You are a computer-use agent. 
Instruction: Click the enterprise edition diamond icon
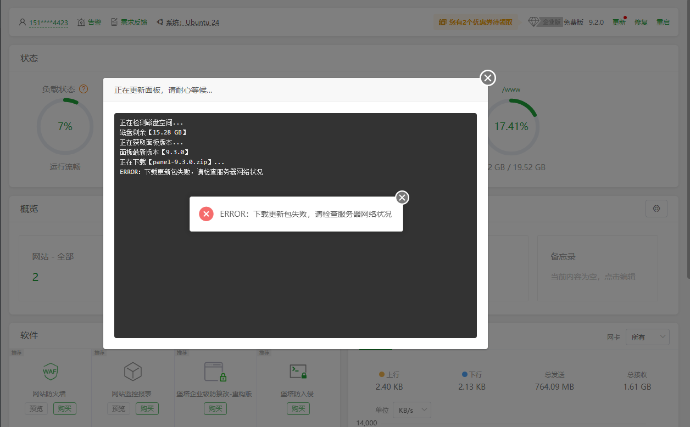[x=534, y=23]
